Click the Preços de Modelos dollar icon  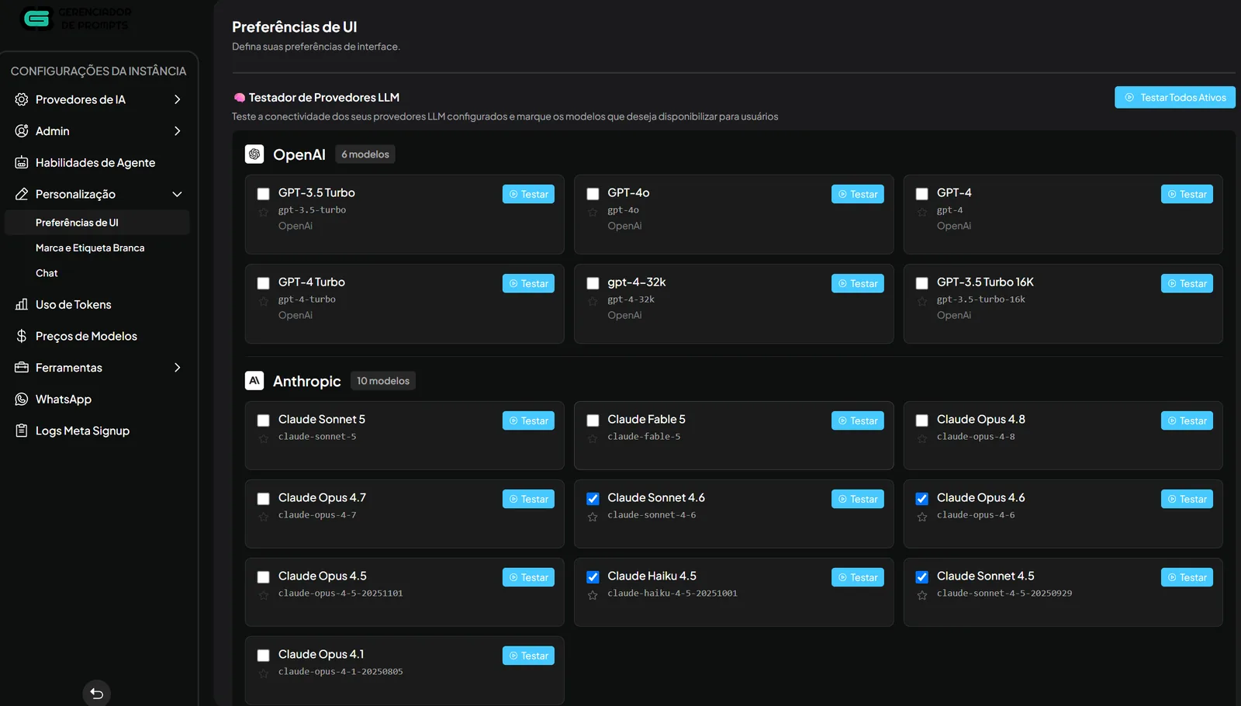coord(22,336)
